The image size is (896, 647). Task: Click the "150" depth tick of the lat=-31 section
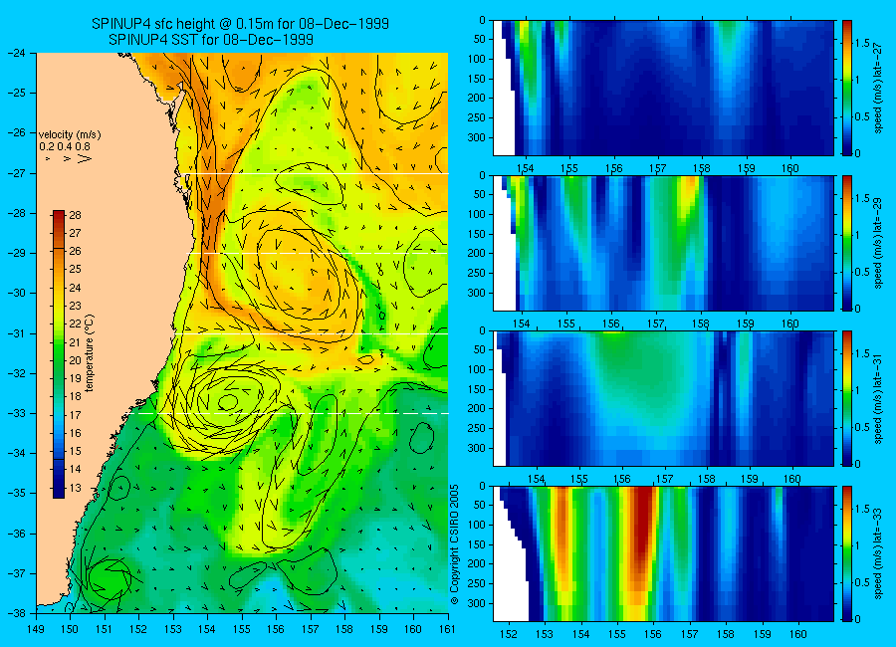tap(477, 389)
